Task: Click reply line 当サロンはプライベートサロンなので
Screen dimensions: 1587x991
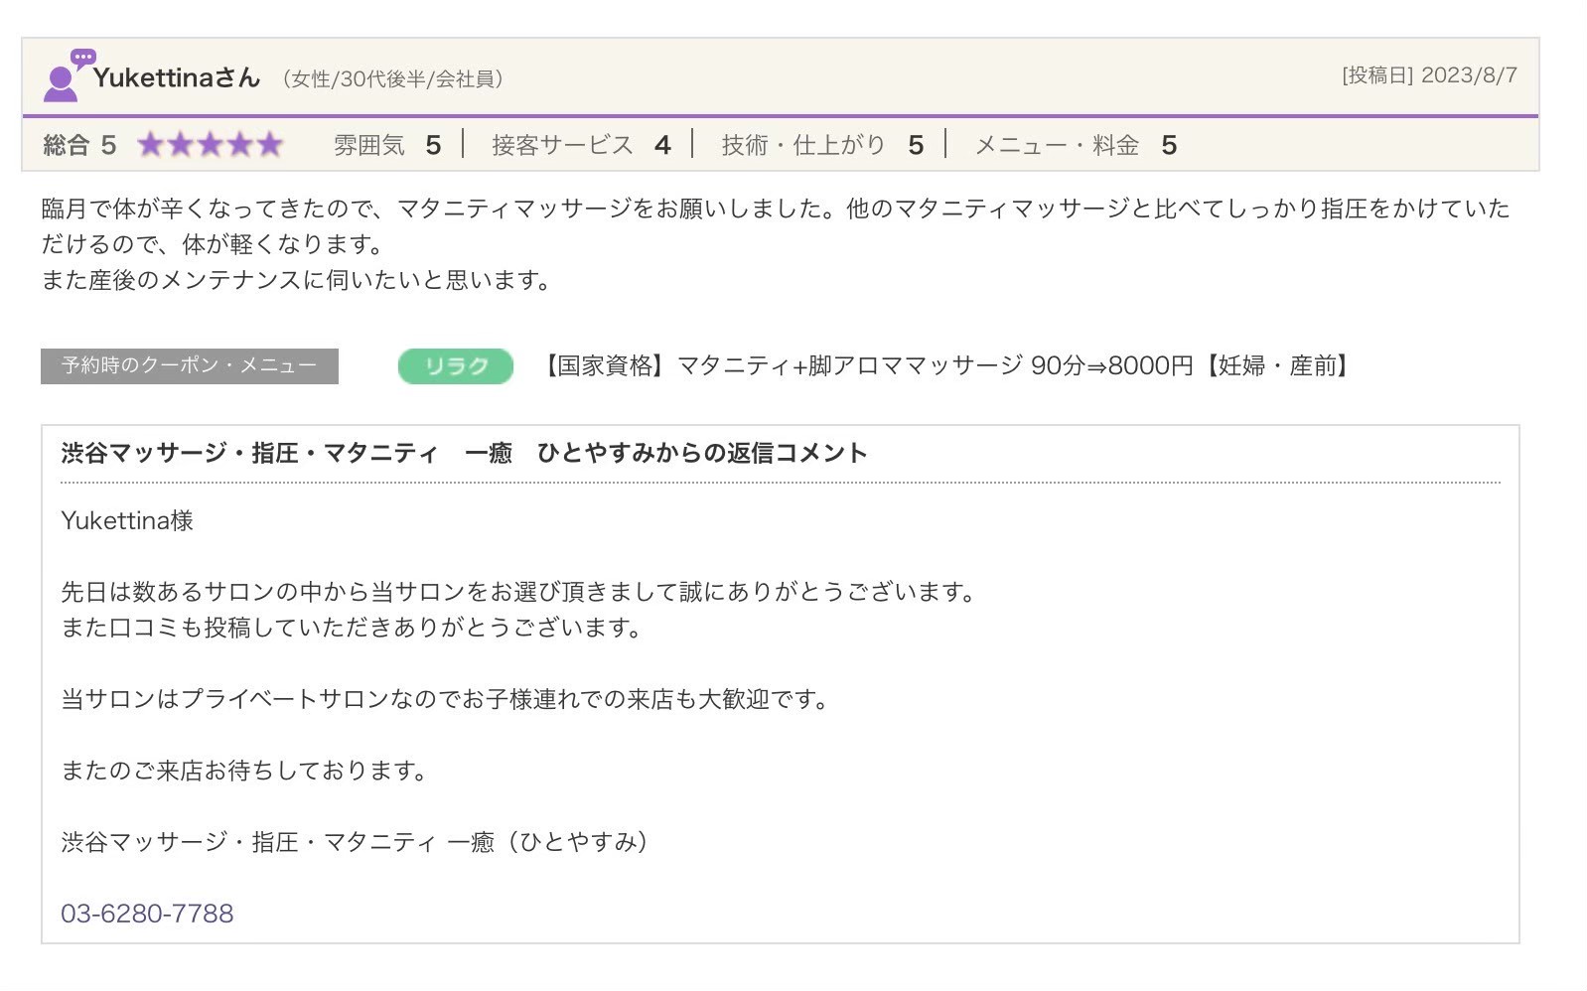Action: click(445, 699)
